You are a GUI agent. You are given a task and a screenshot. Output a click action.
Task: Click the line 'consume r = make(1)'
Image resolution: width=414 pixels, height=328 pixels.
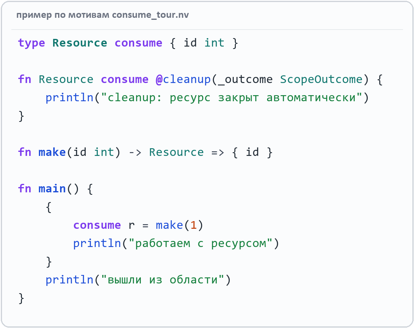click(x=138, y=225)
